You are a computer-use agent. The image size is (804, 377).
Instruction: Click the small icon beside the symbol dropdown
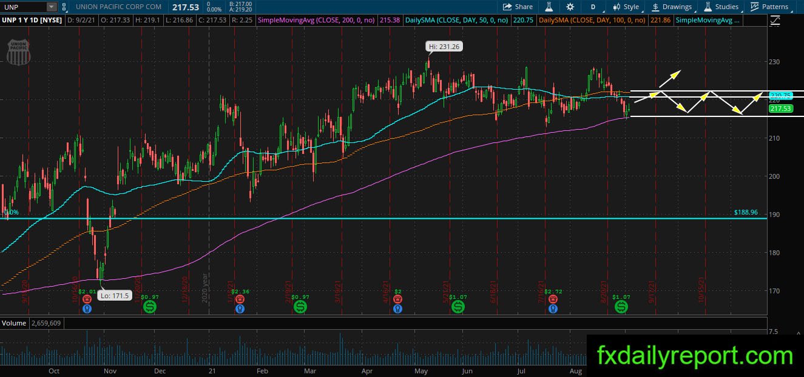[x=65, y=7]
